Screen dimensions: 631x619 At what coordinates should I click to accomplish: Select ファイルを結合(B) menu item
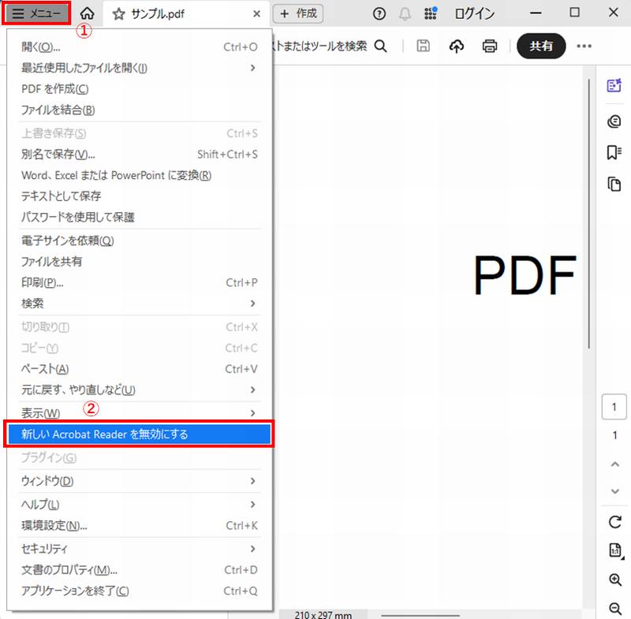140,110
